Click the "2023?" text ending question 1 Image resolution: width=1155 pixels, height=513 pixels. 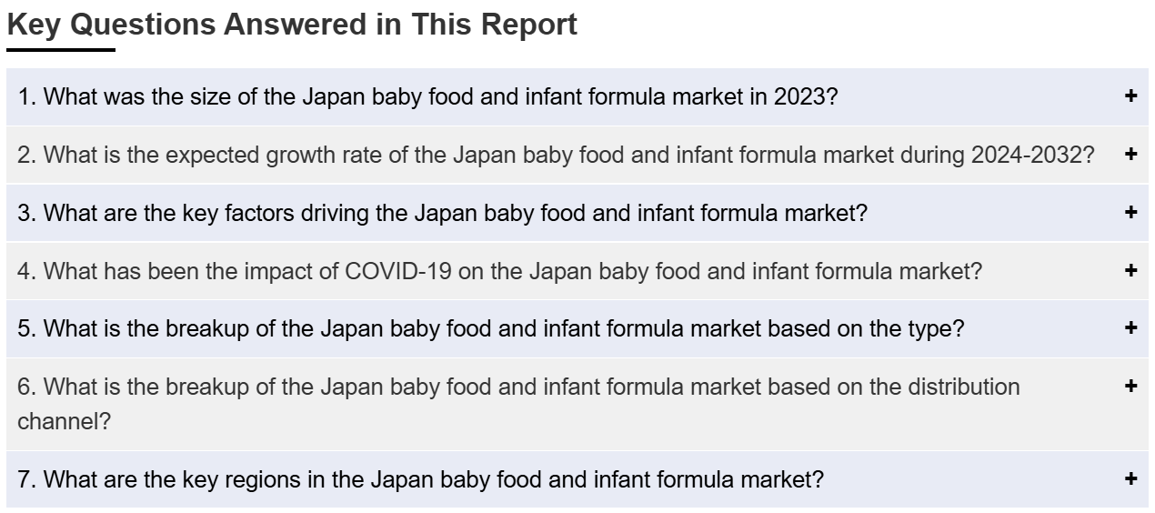[806, 96]
